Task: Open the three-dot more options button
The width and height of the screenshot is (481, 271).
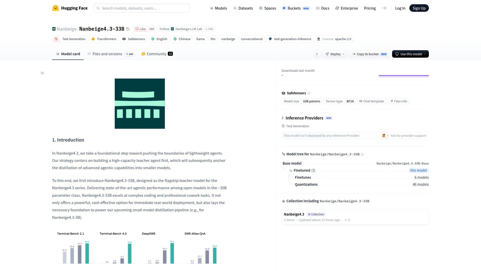Action: click(x=317, y=54)
